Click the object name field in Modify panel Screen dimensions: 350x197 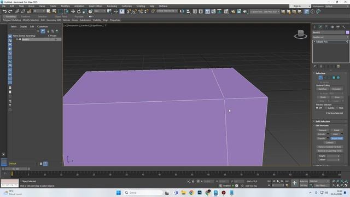point(329,33)
